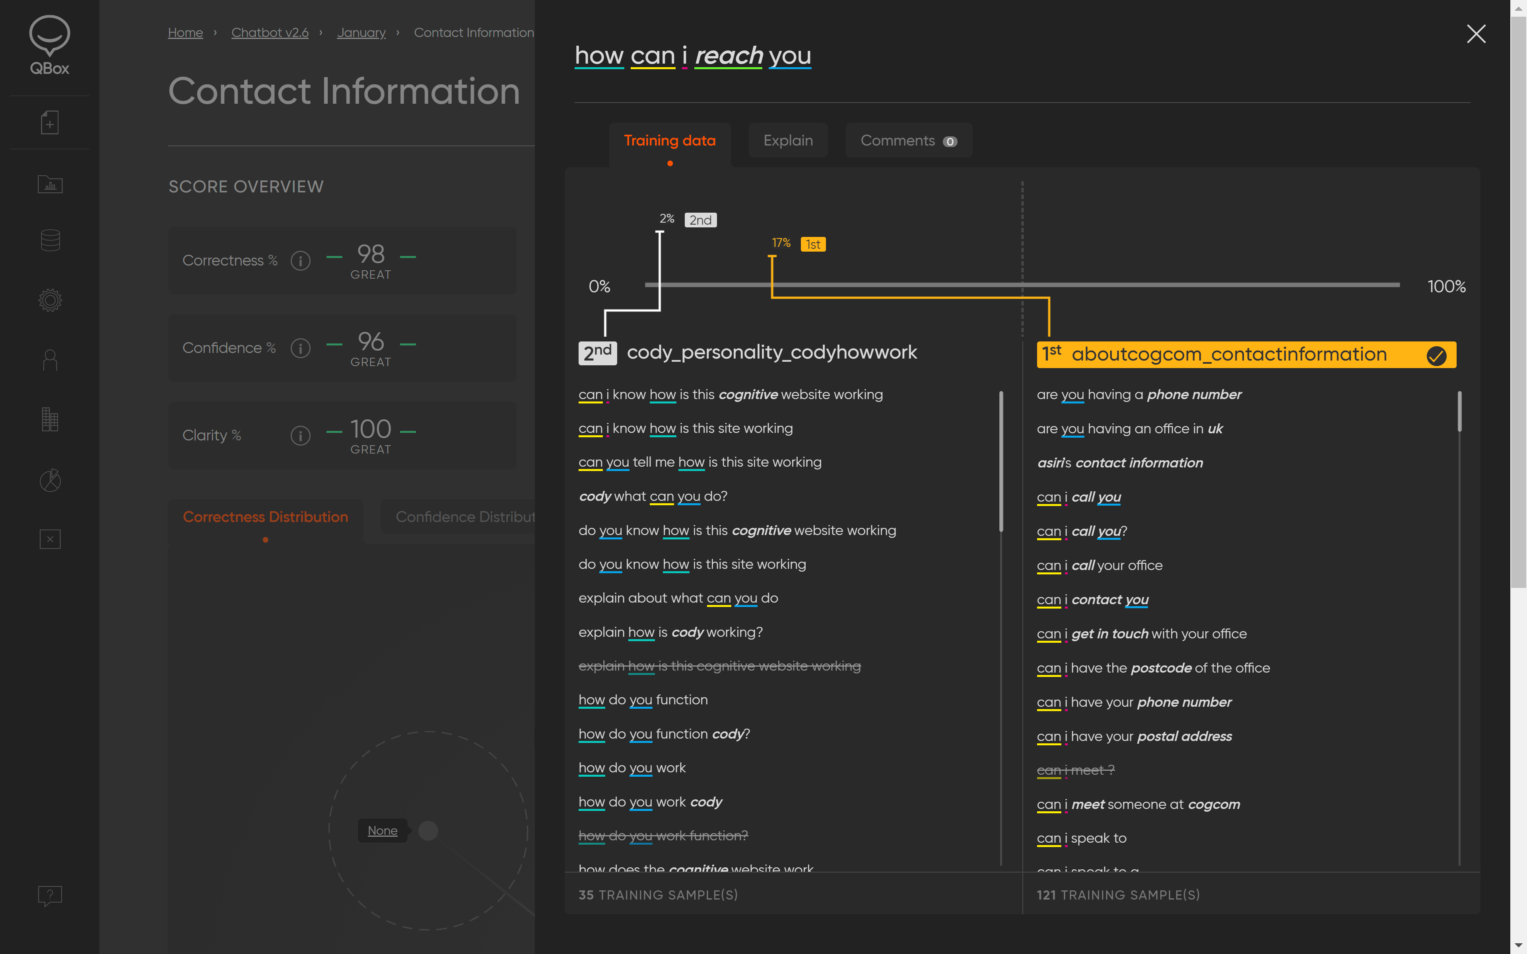This screenshot has height=954, width=1527.
Task: Toggle checkmark on aboutcogcom_contactinformation intent
Action: coord(1436,355)
